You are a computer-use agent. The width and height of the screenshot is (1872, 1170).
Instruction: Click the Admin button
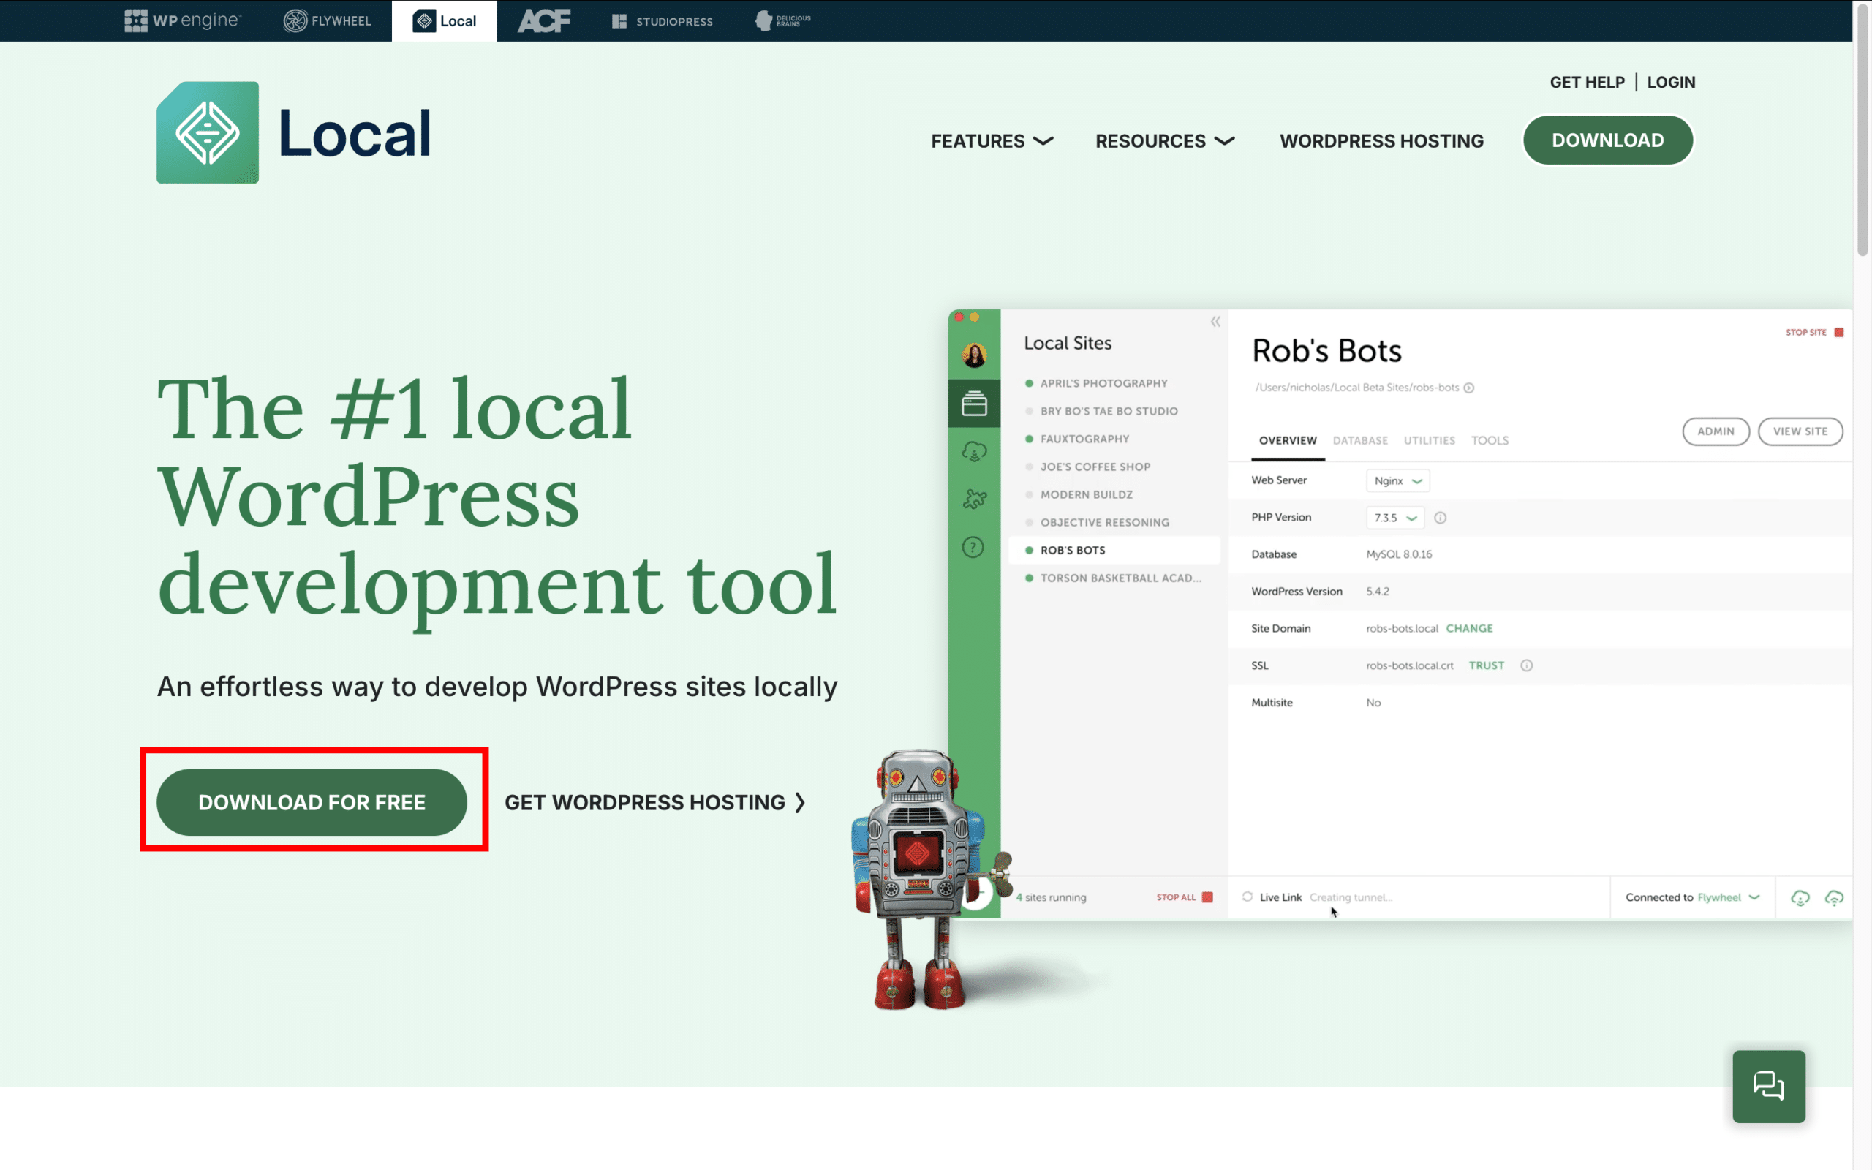(x=1715, y=431)
